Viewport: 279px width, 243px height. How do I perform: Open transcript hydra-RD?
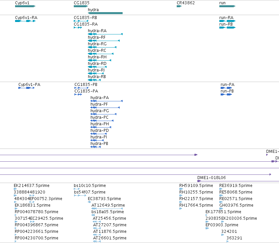click(97, 64)
